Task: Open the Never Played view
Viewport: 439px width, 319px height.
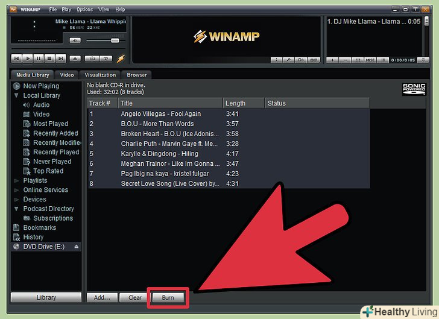Action: [52, 162]
